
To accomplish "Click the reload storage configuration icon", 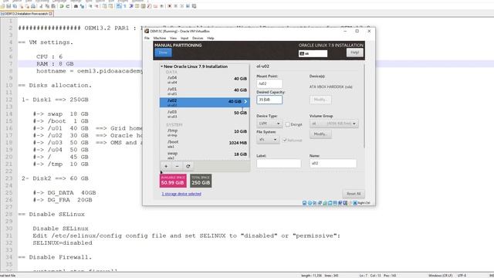I will (188, 166).
